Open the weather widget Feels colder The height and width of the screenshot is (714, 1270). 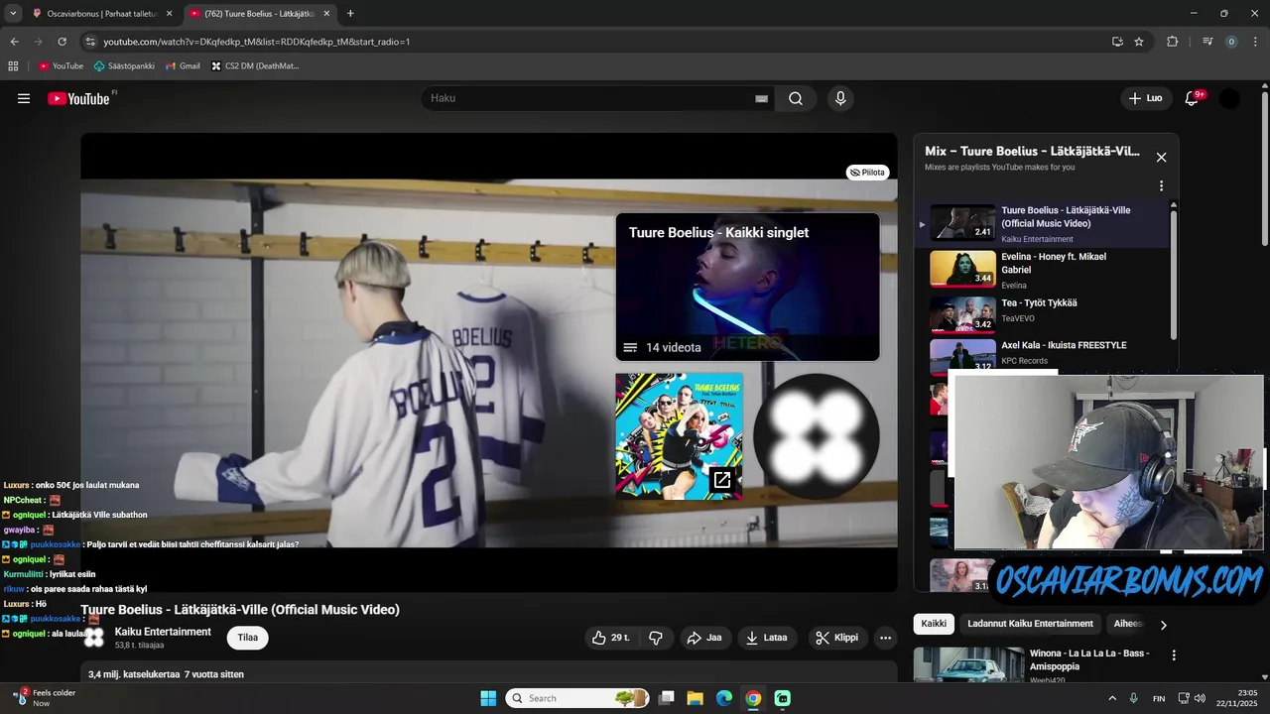(42, 698)
